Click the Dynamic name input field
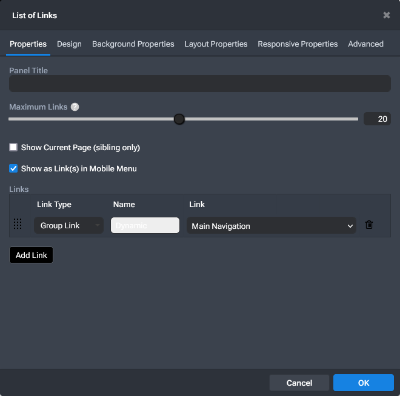Screen dimensions: 400x396 point(145,225)
